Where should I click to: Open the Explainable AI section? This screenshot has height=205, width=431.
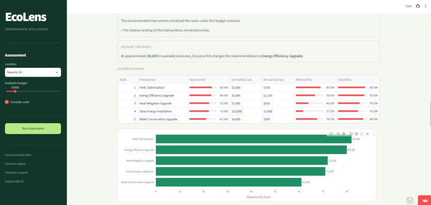pos(14,181)
